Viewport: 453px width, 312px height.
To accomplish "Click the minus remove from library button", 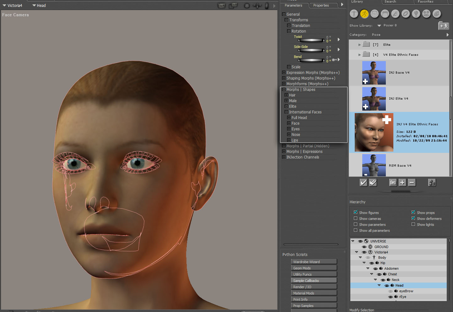I will 412,183.
